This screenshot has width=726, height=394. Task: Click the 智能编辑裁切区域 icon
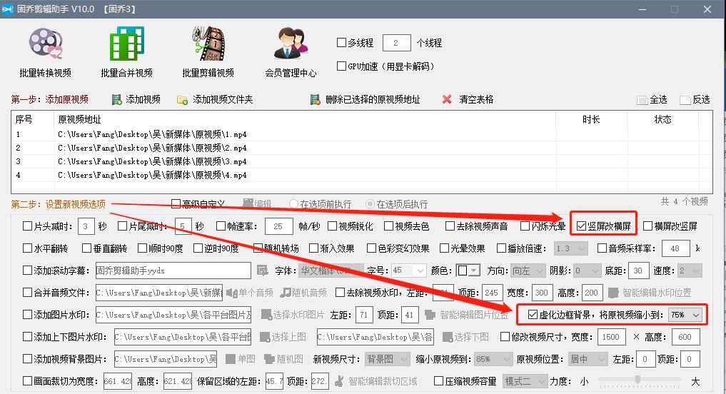[x=339, y=381]
